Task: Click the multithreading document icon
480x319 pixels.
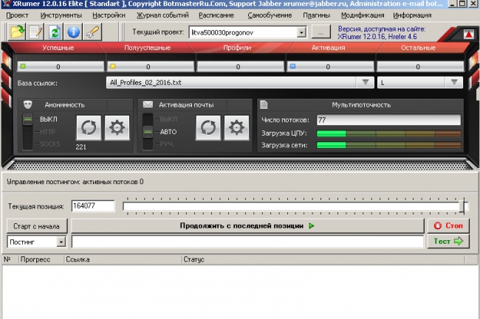Action: click(x=264, y=105)
